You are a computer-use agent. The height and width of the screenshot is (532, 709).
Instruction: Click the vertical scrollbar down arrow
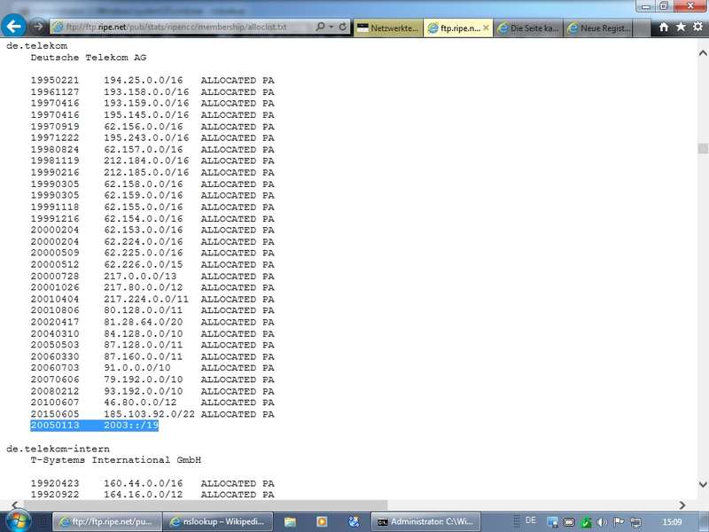703,484
